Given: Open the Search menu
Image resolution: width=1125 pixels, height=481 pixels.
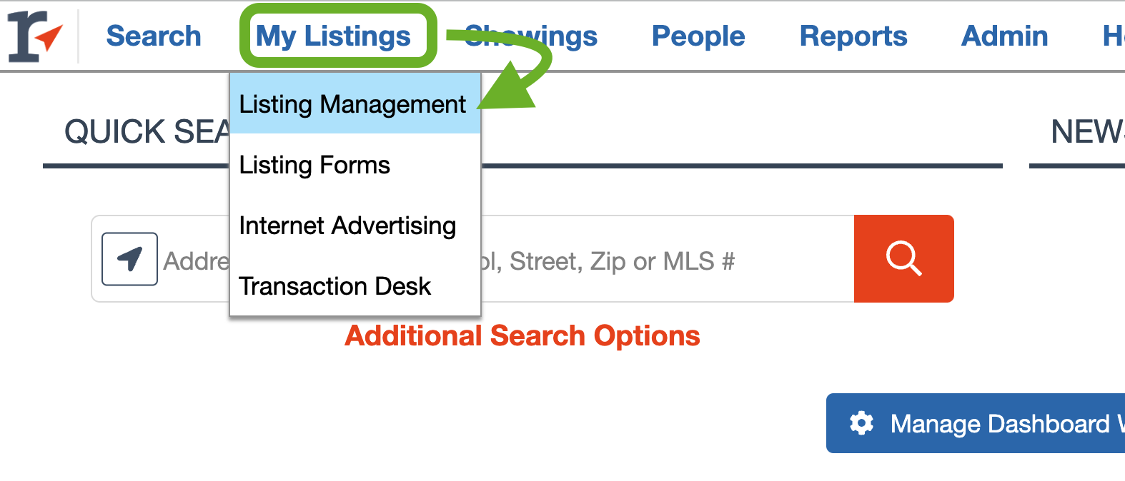Looking at the screenshot, I should (x=153, y=36).
